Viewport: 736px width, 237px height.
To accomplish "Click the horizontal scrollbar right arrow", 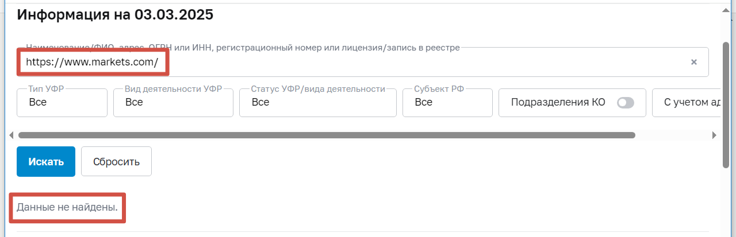I will pos(714,135).
